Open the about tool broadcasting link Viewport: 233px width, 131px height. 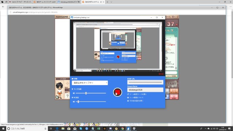pos(135,98)
